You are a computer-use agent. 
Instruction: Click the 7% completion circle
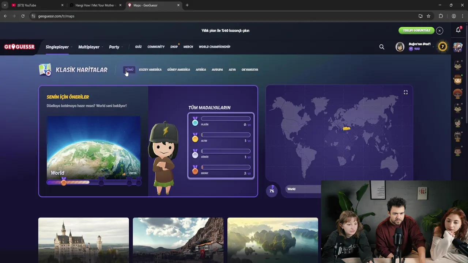point(272,191)
